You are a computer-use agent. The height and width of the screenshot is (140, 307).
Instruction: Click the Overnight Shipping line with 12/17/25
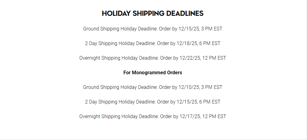tap(153, 117)
